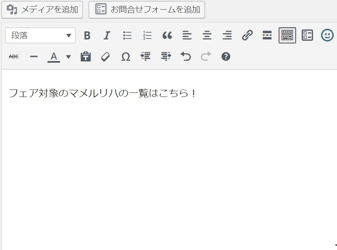Image resolution: width=337 pixels, height=250 pixels.
Task: Apply blockquote formatting
Action: (x=167, y=36)
